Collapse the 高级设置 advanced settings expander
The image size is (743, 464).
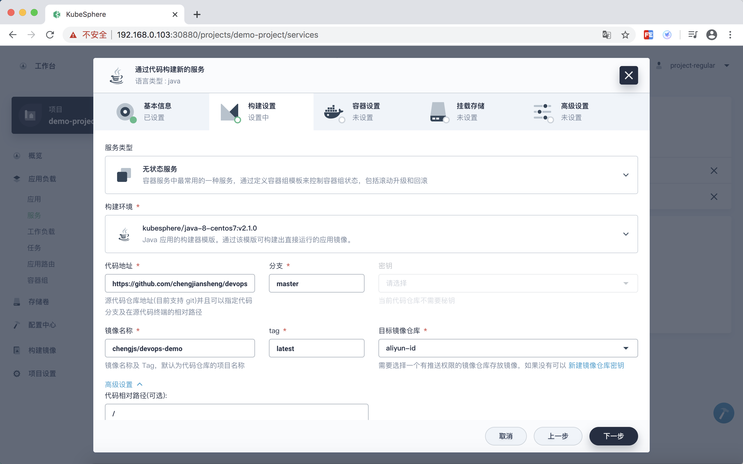point(123,384)
